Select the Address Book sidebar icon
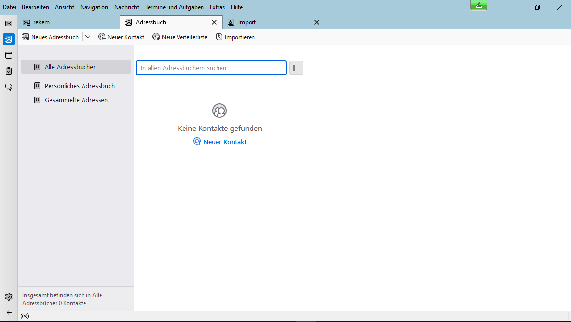This screenshot has width=571, height=322. pyautogui.click(x=9, y=39)
